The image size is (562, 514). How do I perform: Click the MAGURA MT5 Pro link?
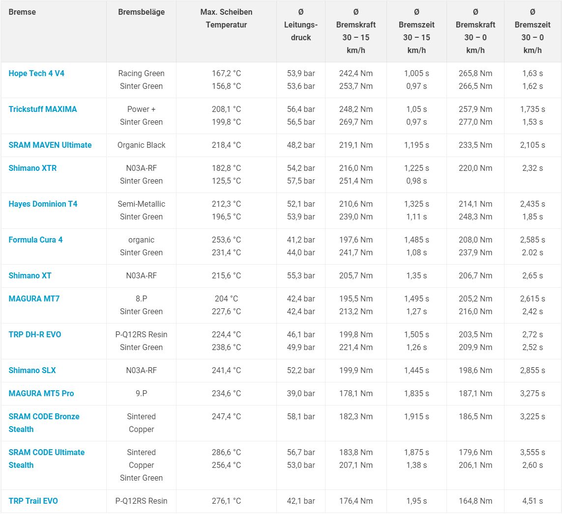click(41, 394)
